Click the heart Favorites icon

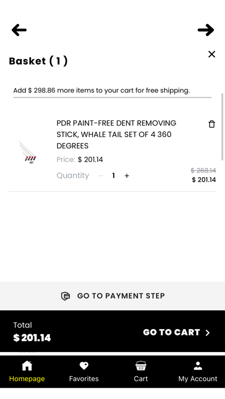click(x=84, y=366)
